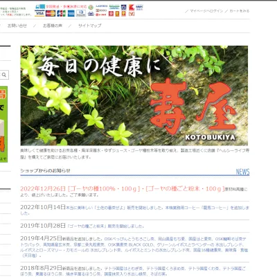Screen dimensions: 277x277
Task: Click the red Circle K logo
Action: (132, 8)
